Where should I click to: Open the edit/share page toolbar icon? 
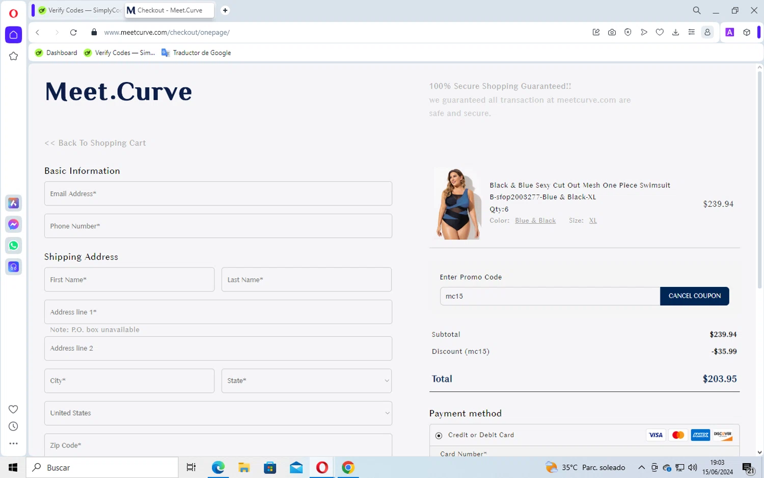(596, 32)
